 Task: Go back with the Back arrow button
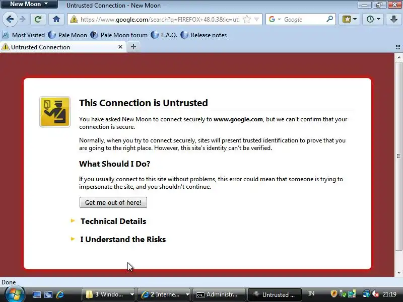coord(10,19)
